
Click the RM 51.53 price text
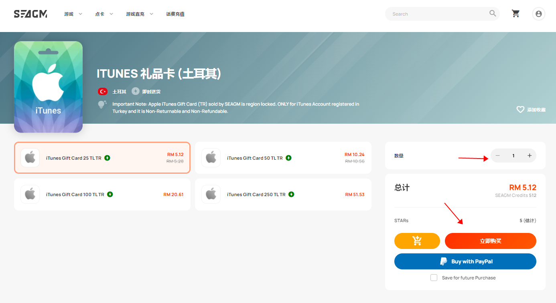tap(355, 195)
